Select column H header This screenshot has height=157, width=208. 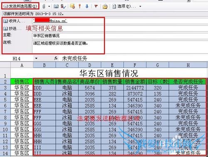[x=188, y=65]
